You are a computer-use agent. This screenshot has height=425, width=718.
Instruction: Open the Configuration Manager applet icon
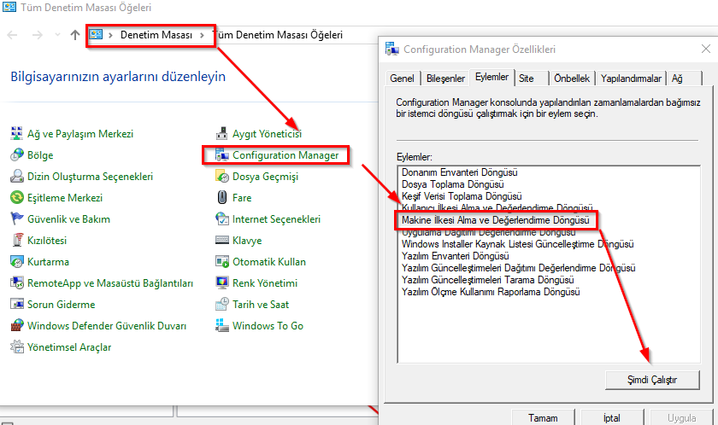[x=222, y=155]
